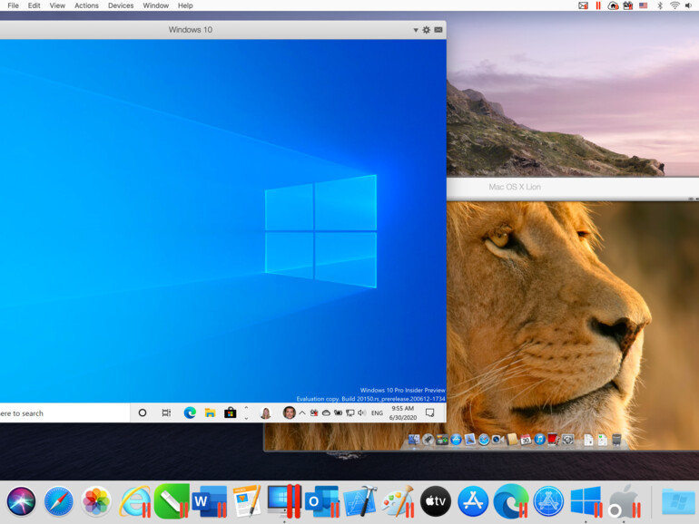Open the US flag input source menu
699x524 pixels.
[644, 5]
